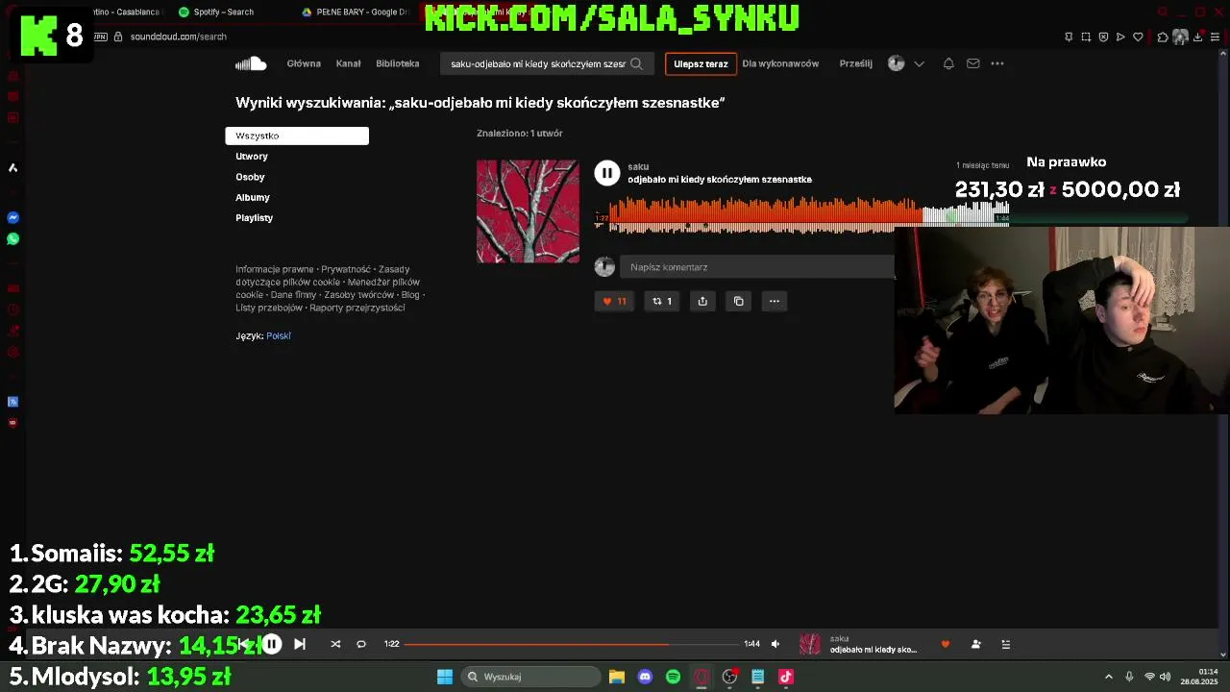
Task: Share the track with the share icon
Action: tap(702, 301)
